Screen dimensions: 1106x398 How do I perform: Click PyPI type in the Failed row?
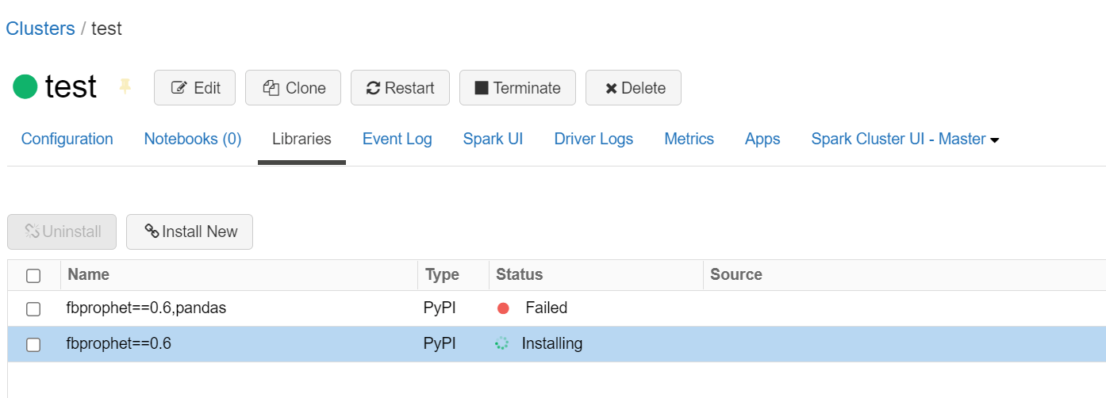tap(439, 308)
